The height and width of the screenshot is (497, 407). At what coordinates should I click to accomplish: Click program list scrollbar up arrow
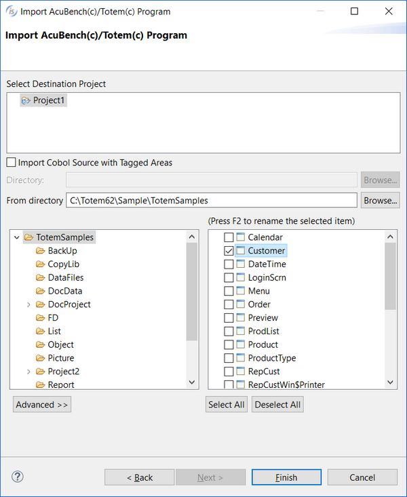390,237
